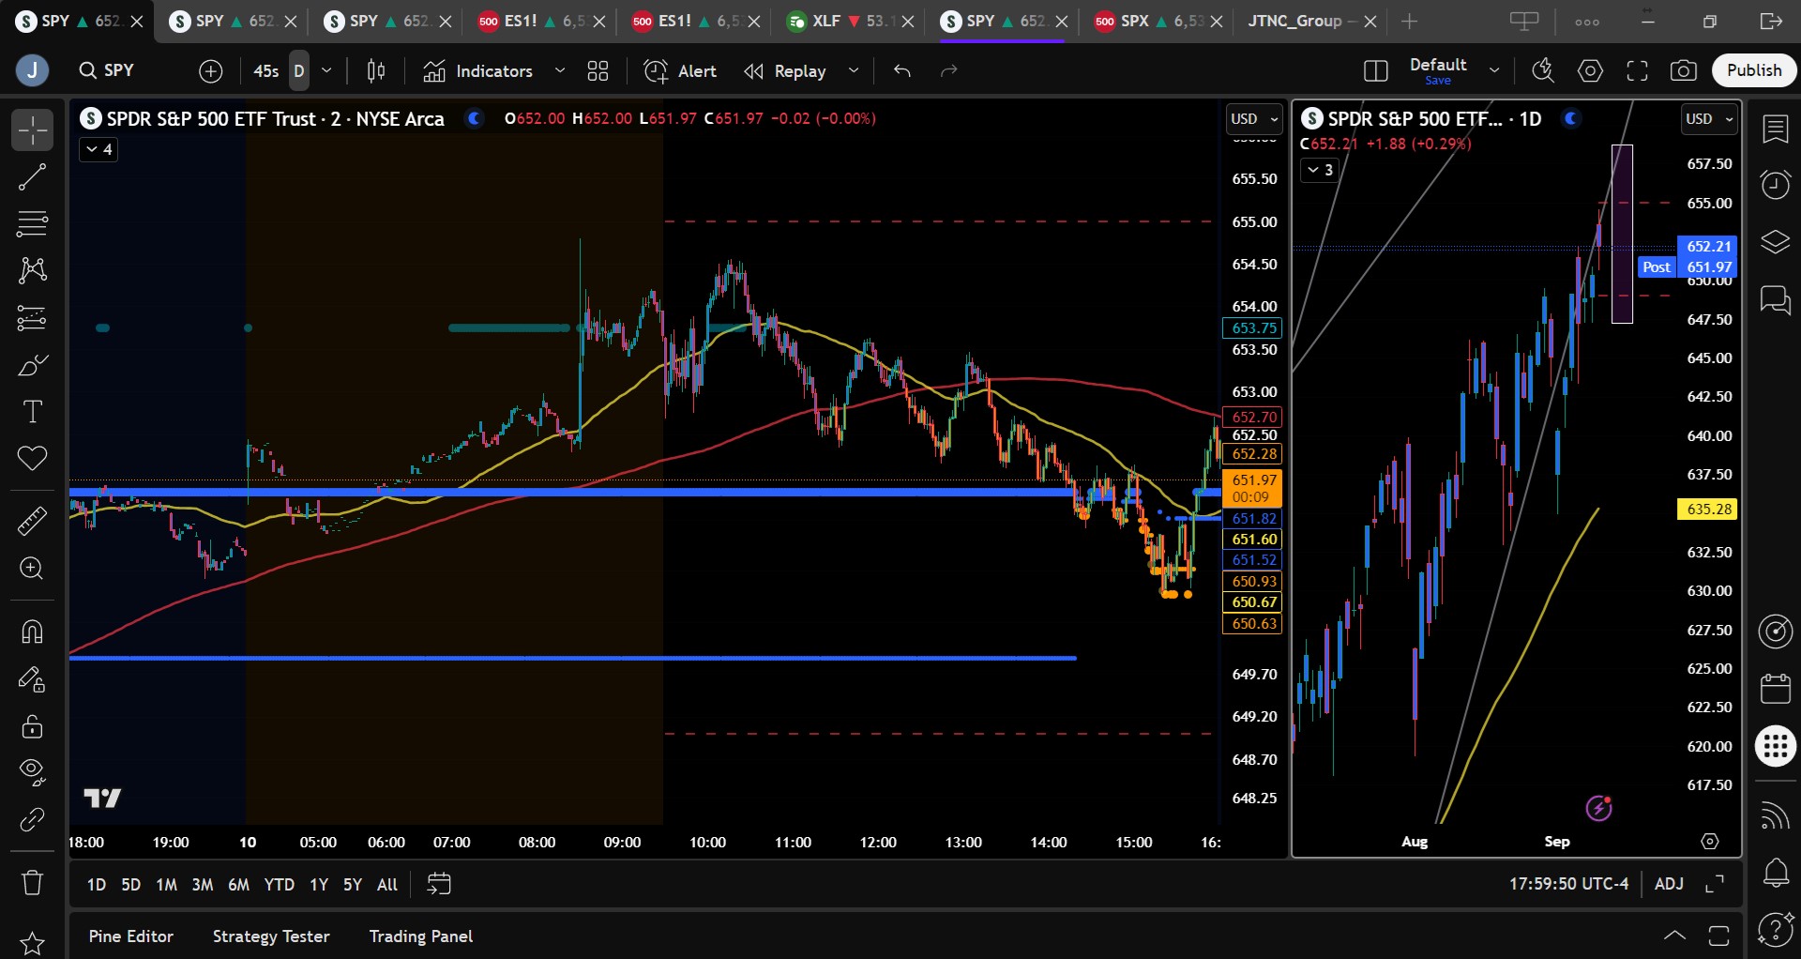
Task: Open the favorites star toolbar icon
Action: point(32,943)
